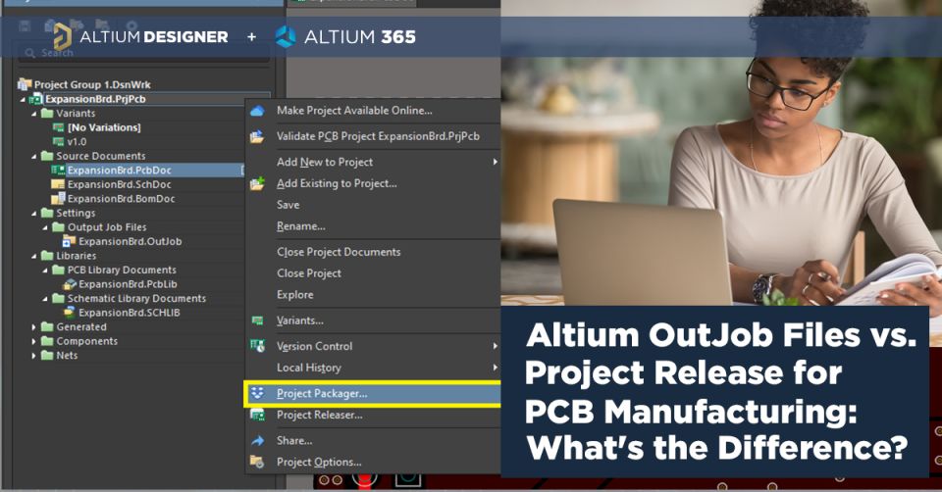The image size is (942, 492).
Task: Open ExpansionBrd.SchDoc in the project tree
Action: click(119, 184)
